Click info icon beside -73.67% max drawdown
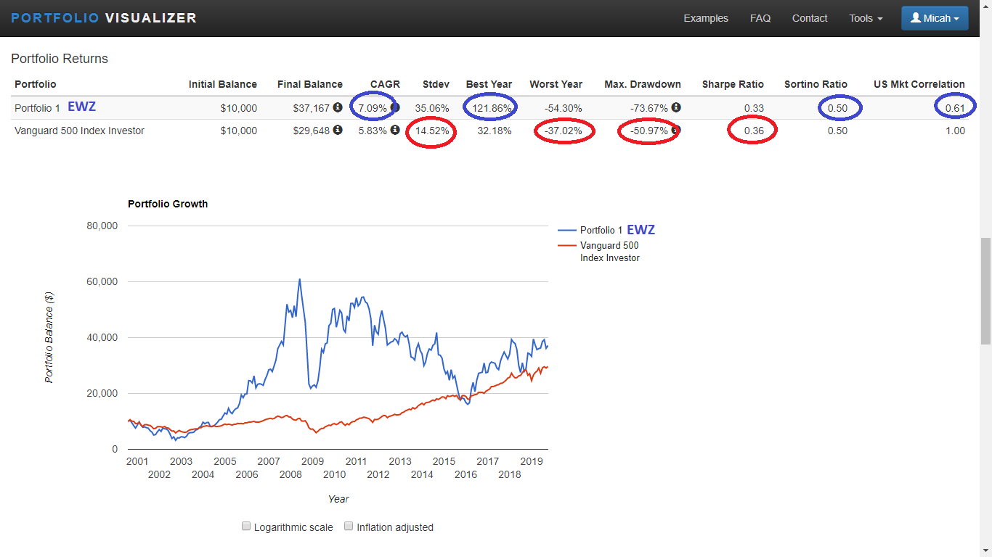 click(676, 107)
